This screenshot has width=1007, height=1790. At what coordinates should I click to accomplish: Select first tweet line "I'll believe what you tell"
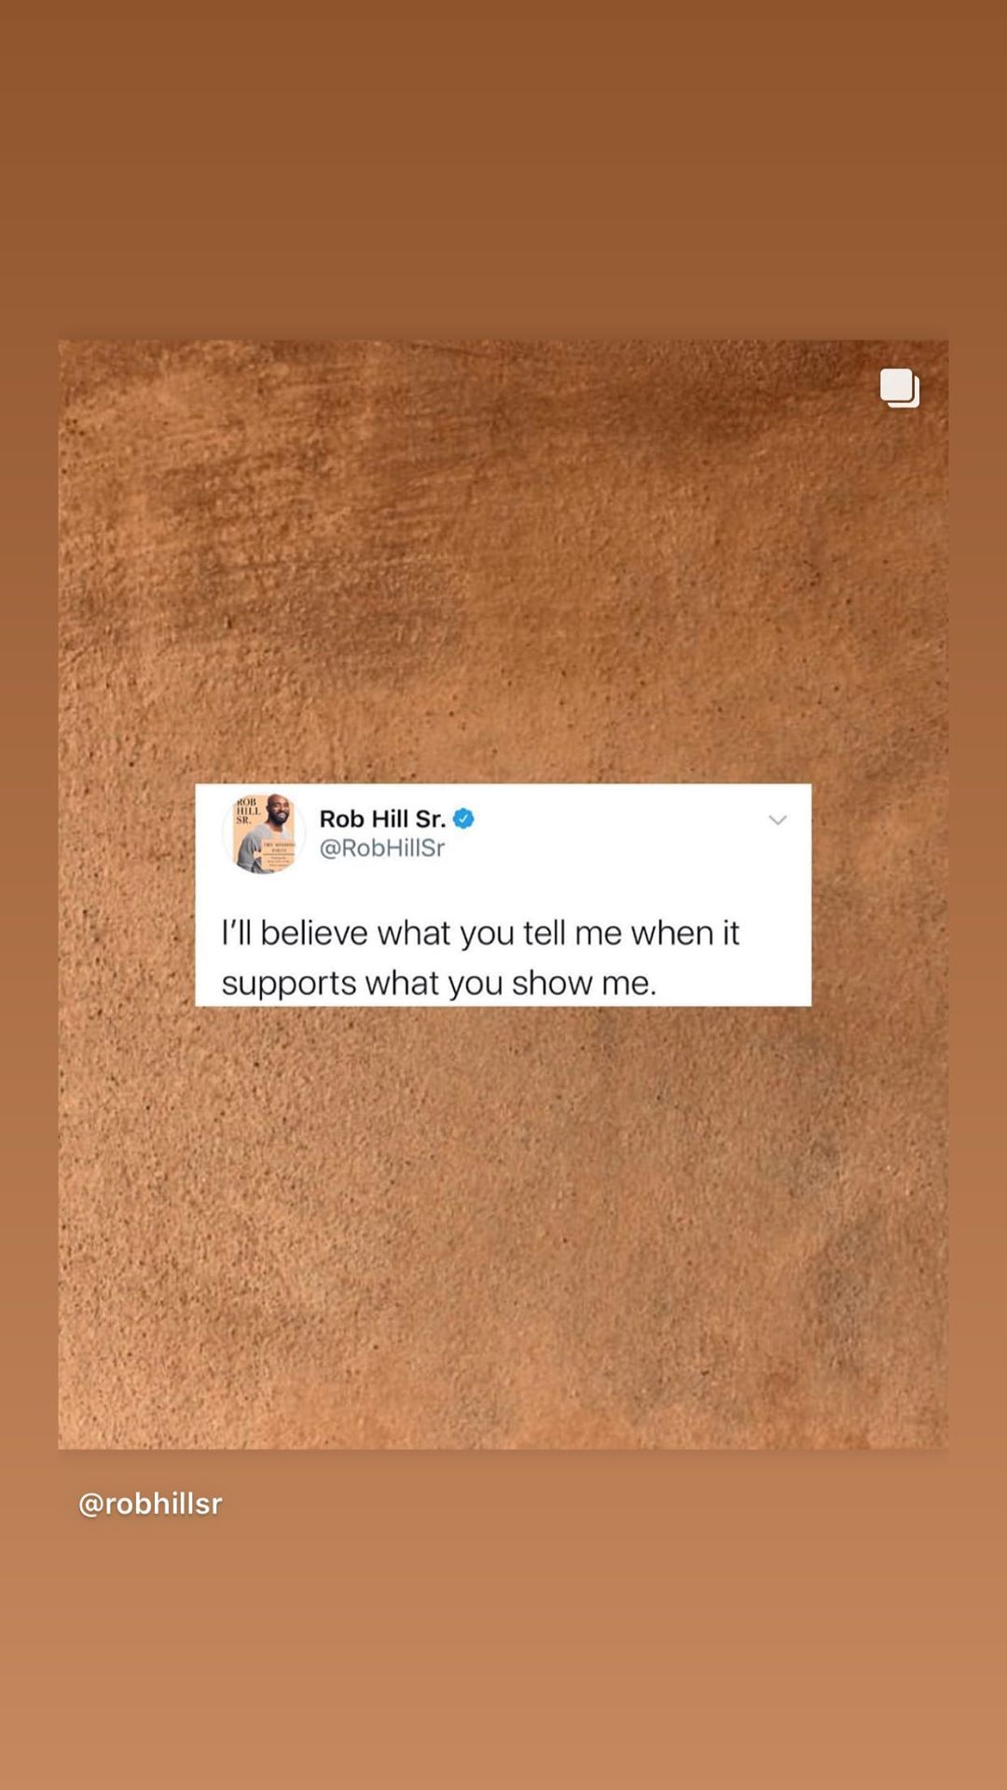[x=393, y=932]
